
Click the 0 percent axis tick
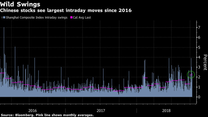click(x=199, y=97)
